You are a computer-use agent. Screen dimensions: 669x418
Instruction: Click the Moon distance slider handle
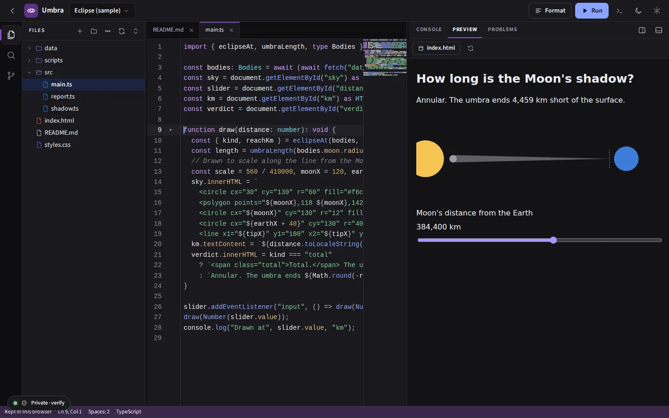[553, 240]
